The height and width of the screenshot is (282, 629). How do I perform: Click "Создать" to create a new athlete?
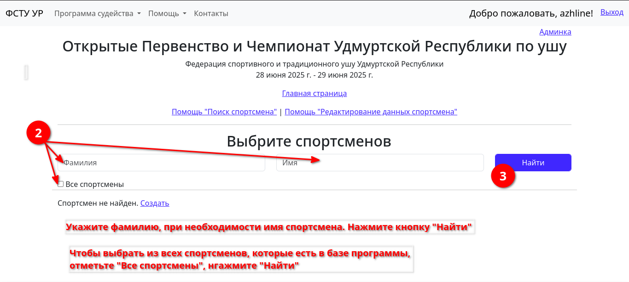(155, 203)
